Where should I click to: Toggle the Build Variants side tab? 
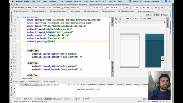[x=11, y=77]
